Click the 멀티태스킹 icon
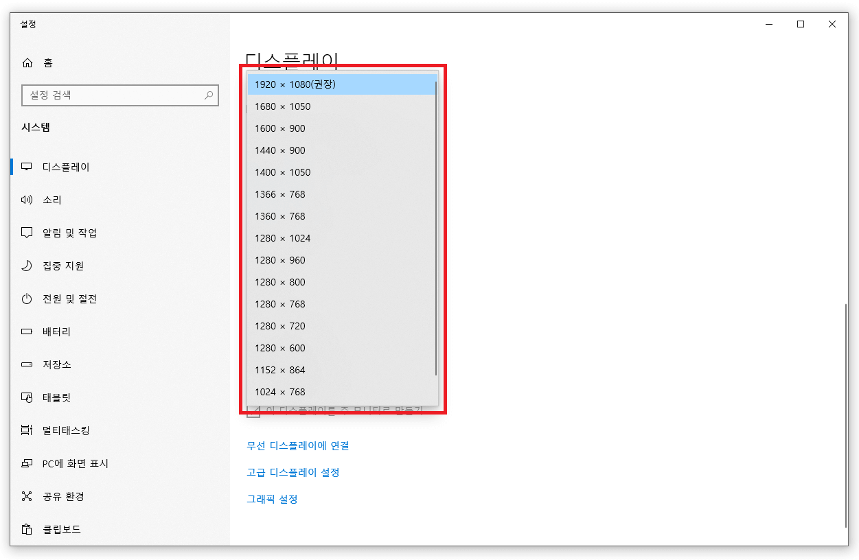Viewport: 859px width, 560px height. pyautogui.click(x=27, y=430)
